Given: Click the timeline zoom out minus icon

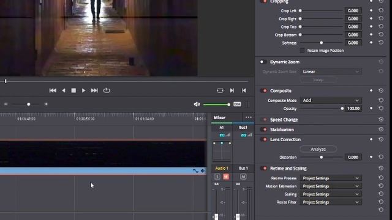Looking at the screenshot, I should [x=6, y=104].
